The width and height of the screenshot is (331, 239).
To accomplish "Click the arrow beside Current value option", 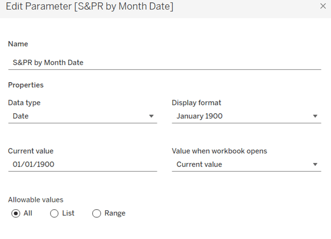I will (315, 164).
